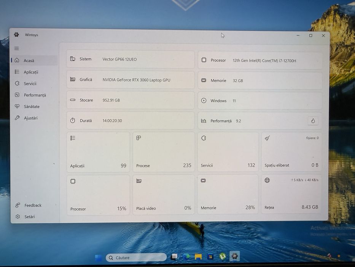Click the Wintoys taskbar icon
Image resolution: width=355 pixels, height=267 pixels.
[234, 256]
